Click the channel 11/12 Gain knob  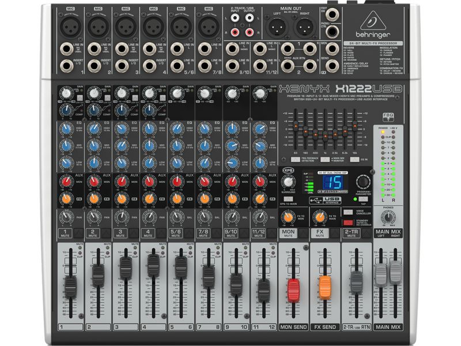(x=260, y=93)
